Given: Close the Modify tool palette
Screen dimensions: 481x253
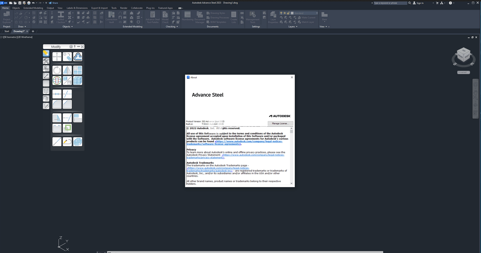Looking at the screenshot, I should [x=82, y=47].
